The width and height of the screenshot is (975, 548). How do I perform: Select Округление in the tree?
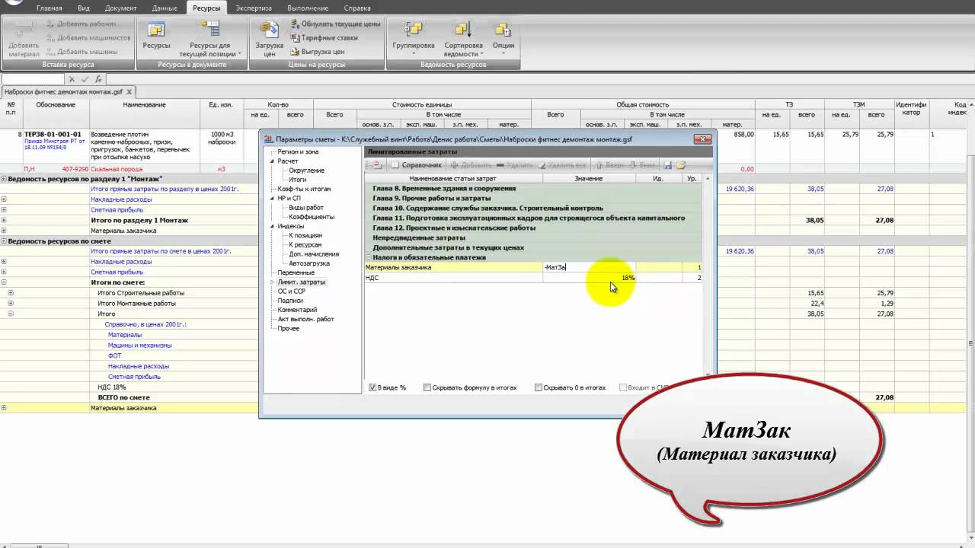306,170
